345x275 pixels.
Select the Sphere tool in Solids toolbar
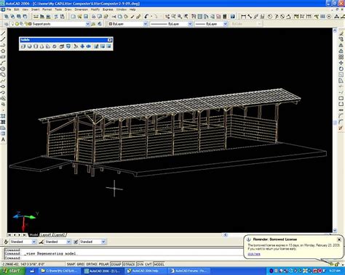29,46
